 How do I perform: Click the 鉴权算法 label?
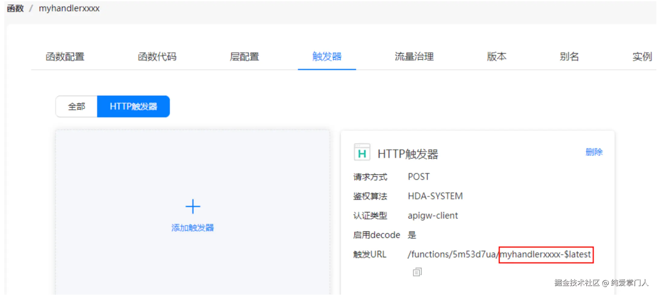coord(370,196)
